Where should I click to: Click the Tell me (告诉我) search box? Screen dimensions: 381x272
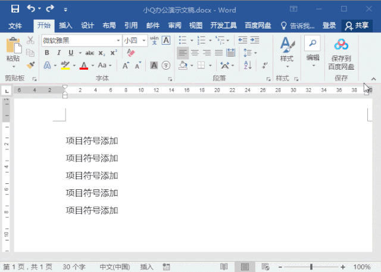click(298, 26)
